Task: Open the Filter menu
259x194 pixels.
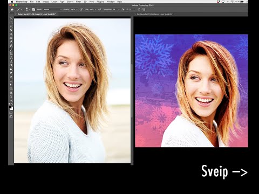Action: [78, 2]
